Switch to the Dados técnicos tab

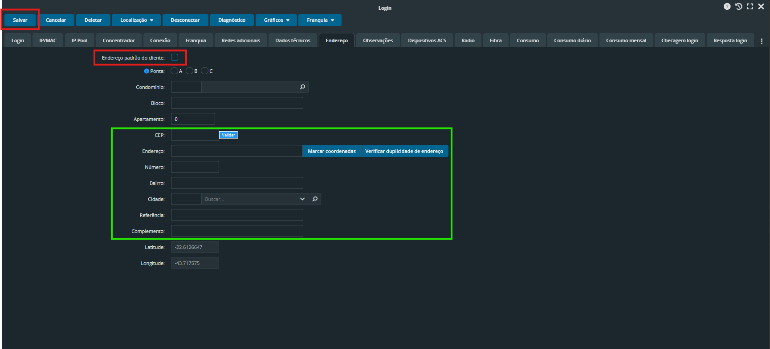293,40
